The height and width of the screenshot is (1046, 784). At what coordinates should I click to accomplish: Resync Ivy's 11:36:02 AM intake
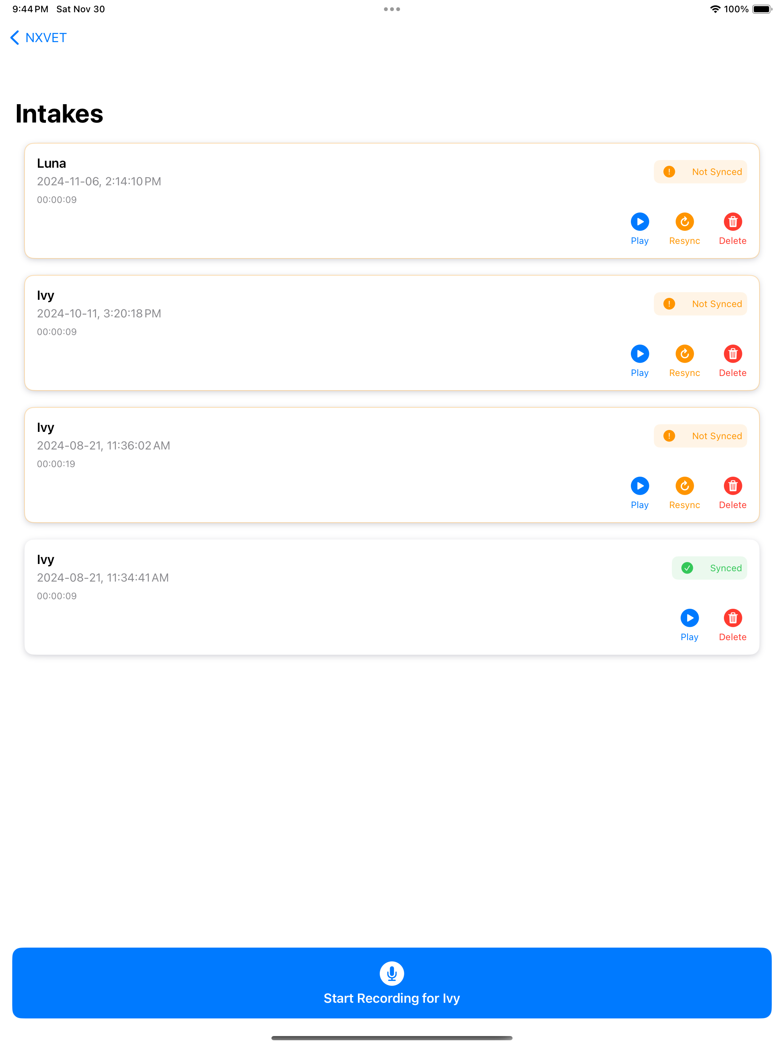click(684, 493)
